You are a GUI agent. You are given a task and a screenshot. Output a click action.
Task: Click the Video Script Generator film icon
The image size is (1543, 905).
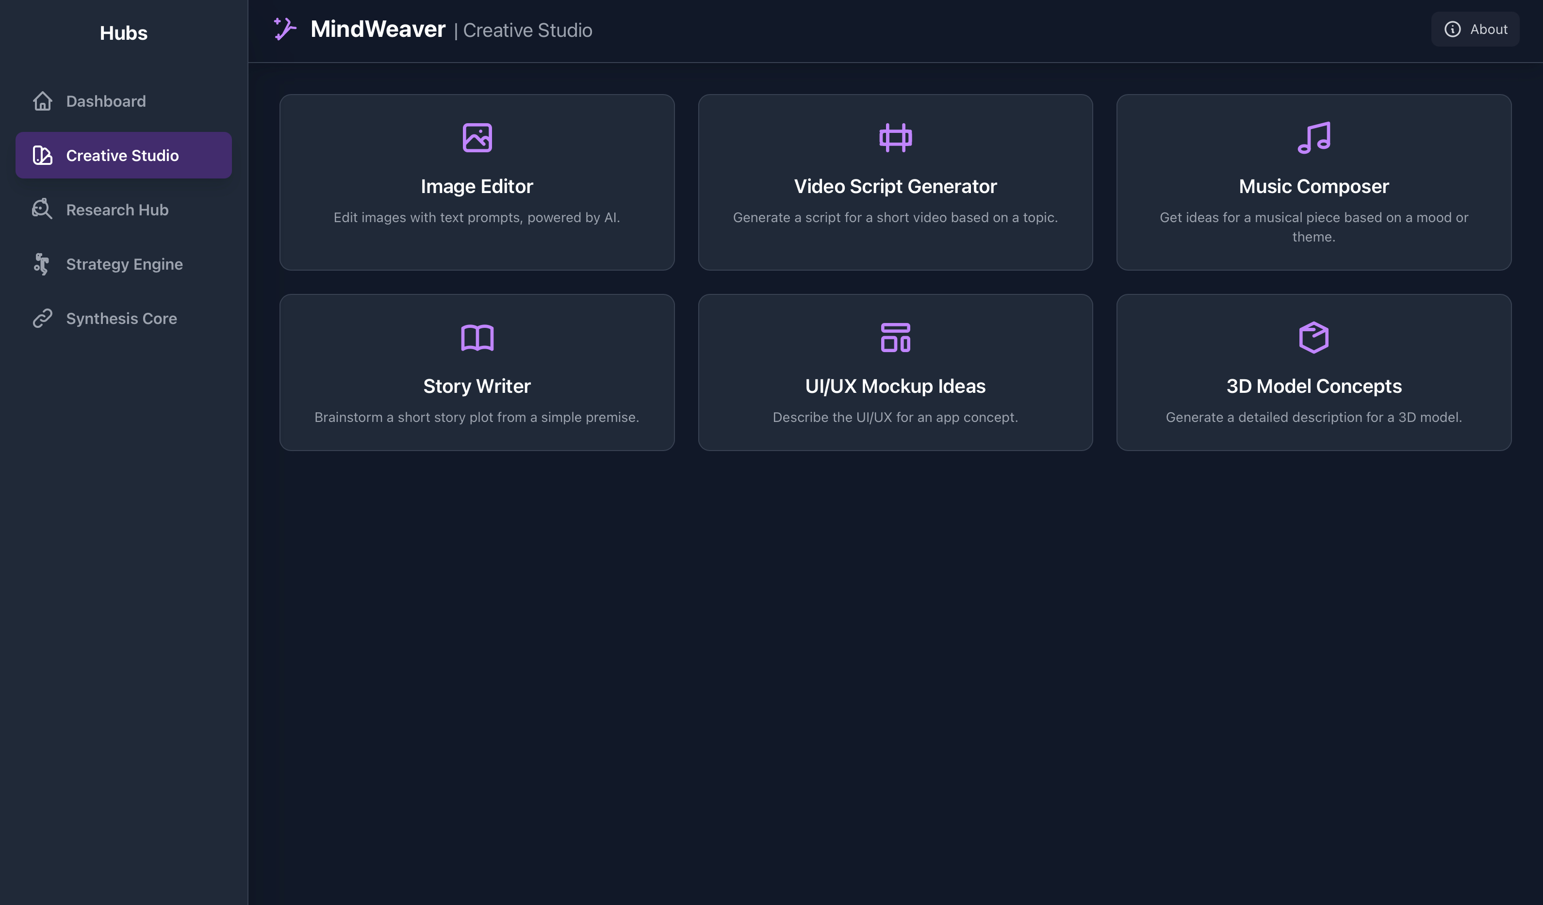tap(895, 137)
